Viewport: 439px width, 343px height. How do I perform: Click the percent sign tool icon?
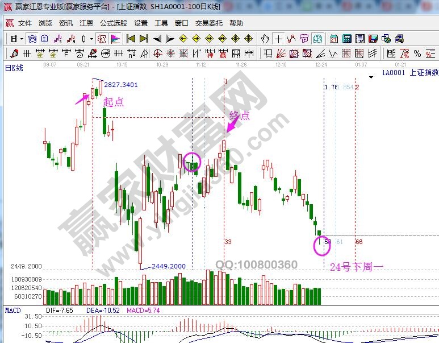coord(417,54)
